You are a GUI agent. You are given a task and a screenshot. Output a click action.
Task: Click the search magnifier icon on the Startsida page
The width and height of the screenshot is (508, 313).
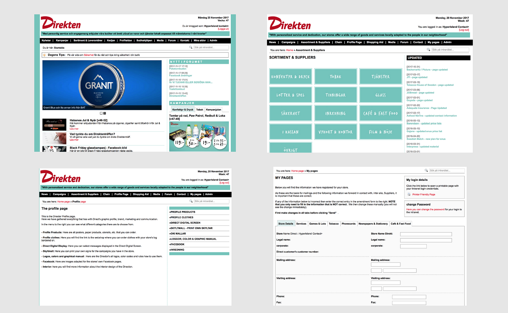(191, 47)
